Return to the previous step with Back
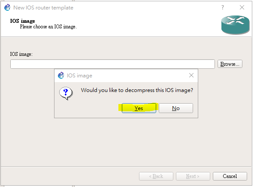 pos(156,176)
